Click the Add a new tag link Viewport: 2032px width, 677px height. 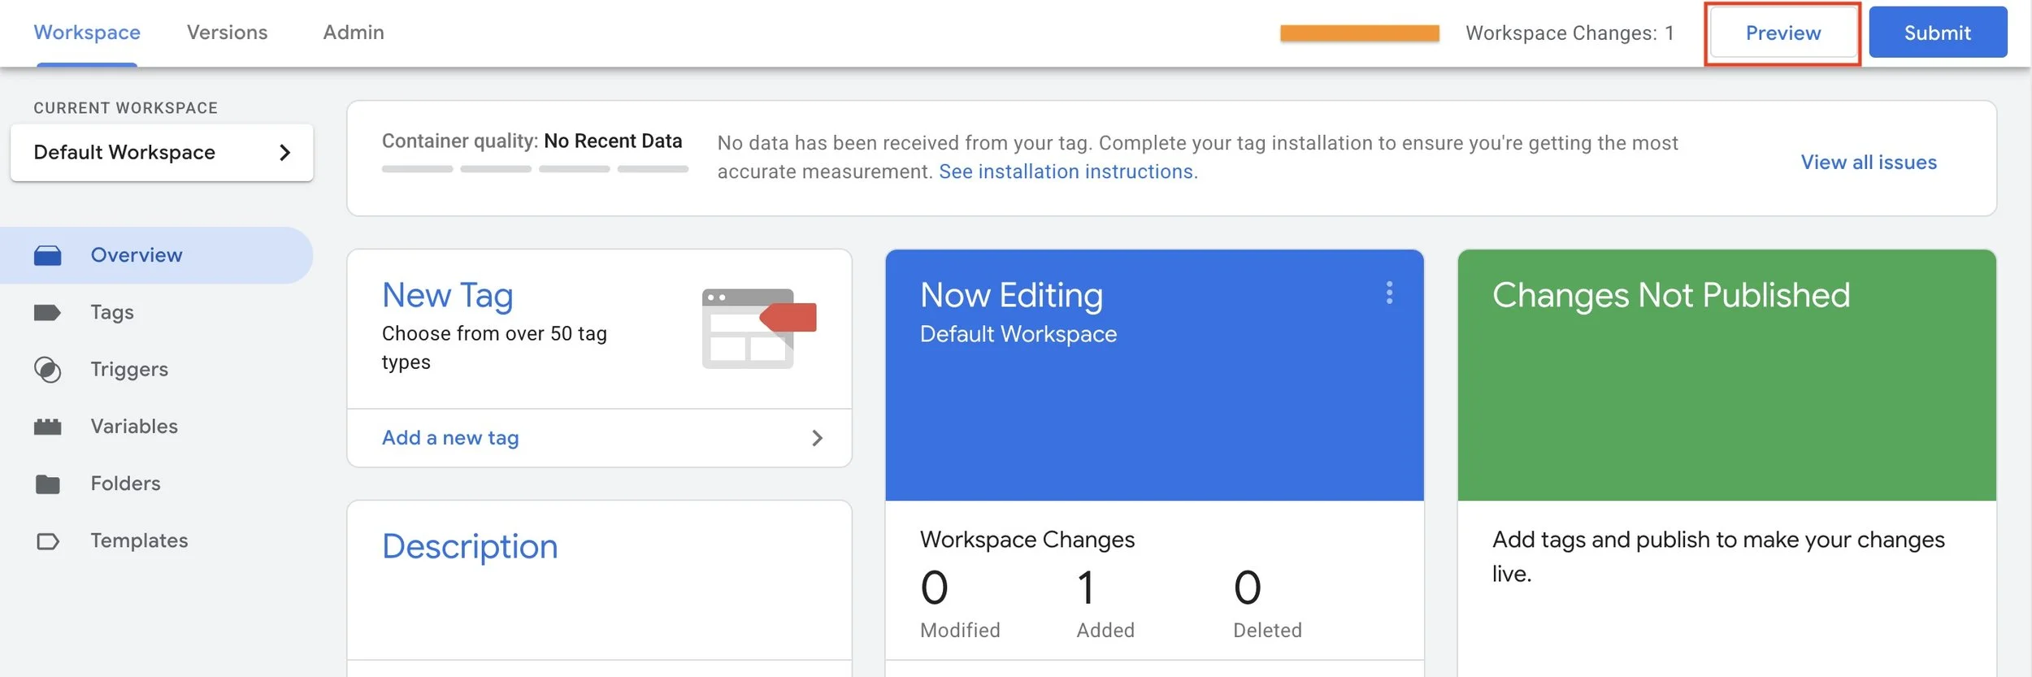[450, 438]
